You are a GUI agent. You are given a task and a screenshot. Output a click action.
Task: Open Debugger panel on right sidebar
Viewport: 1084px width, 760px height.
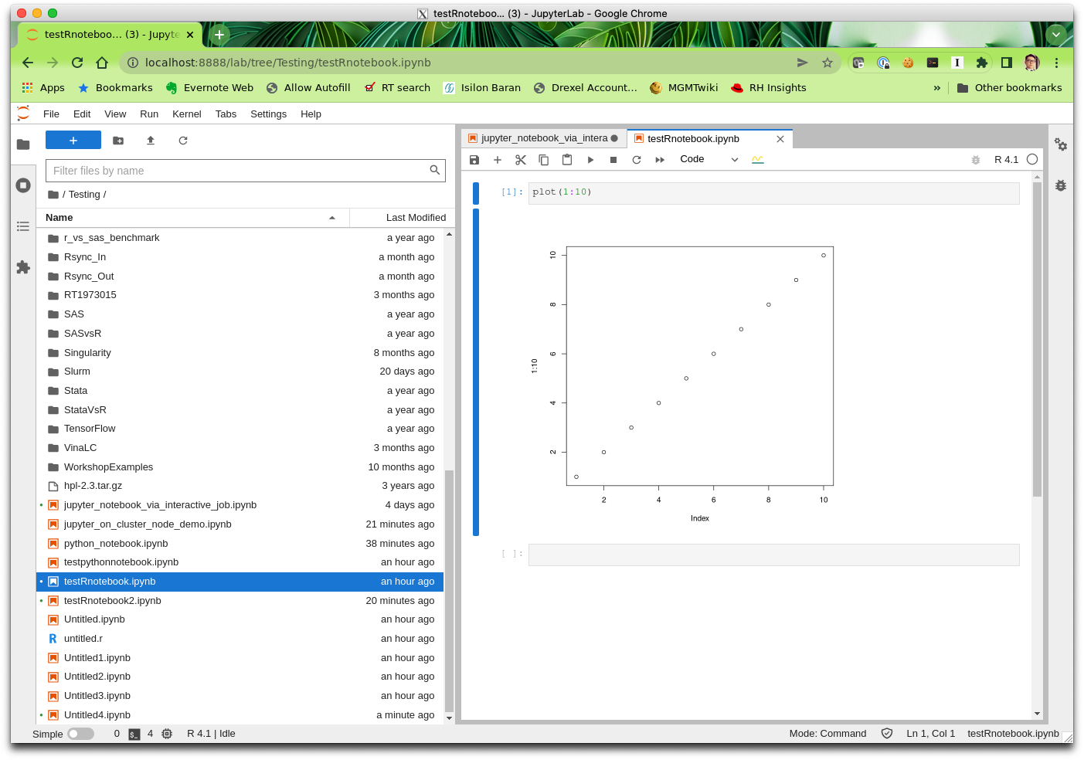click(x=1061, y=185)
